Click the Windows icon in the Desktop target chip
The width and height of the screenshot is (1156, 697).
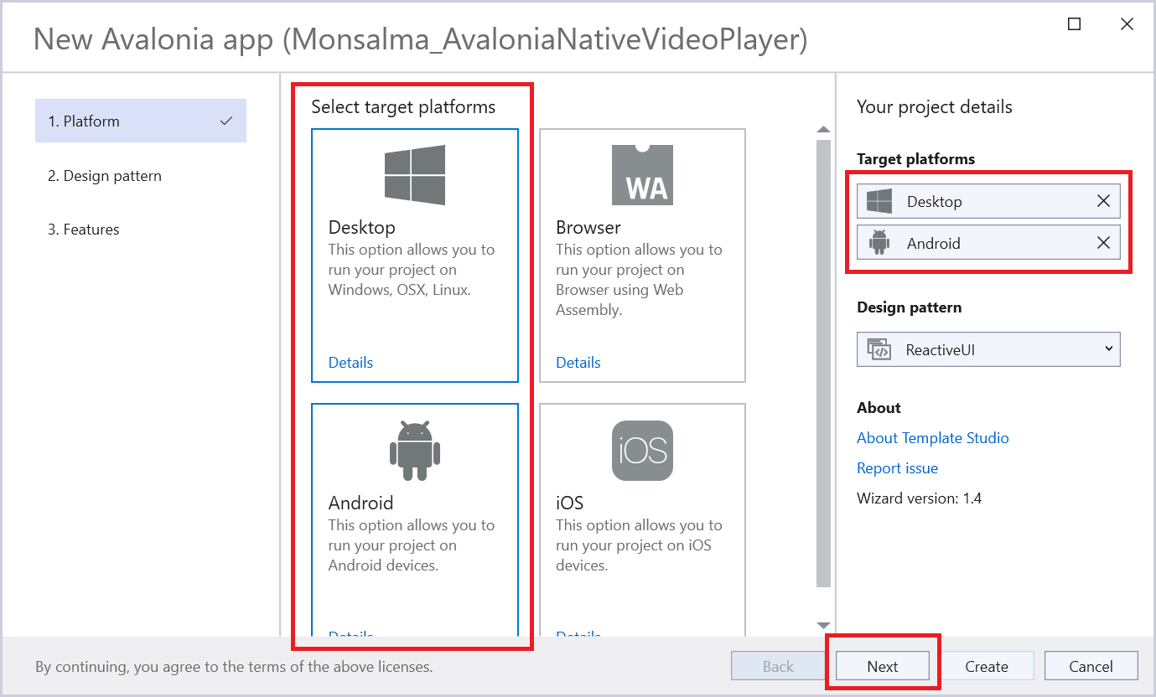[879, 201]
